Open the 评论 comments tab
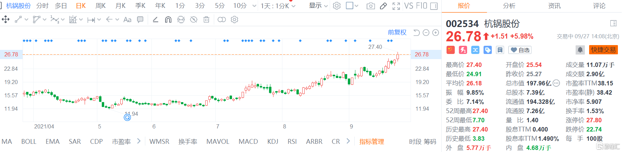The image size is (622, 152). [x=599, y=6]
